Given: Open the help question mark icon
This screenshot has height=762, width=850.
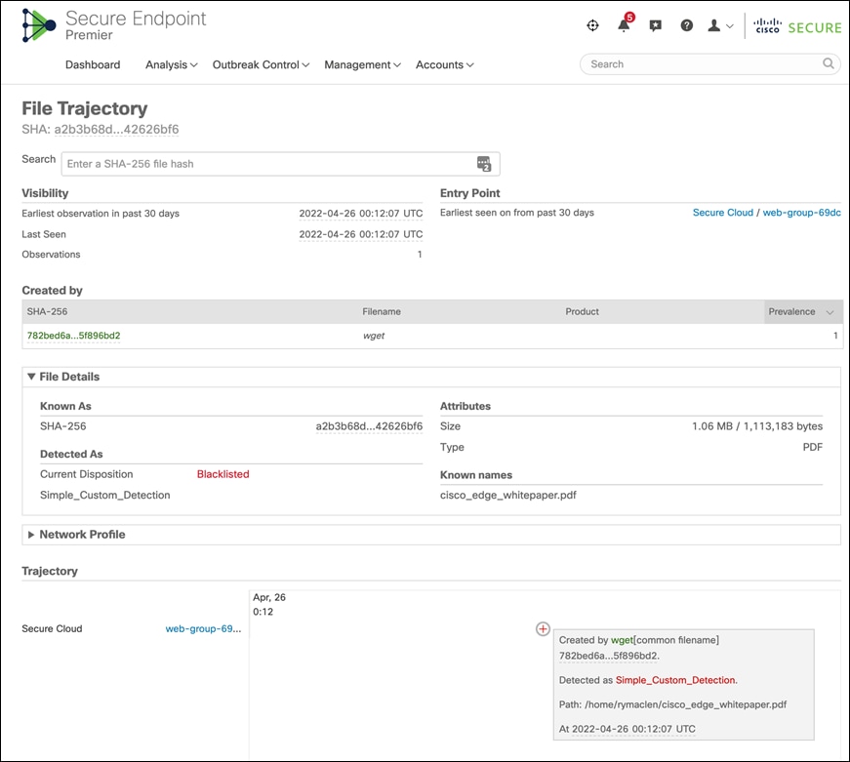Looking at the screenshot, I should click(x=687, y=25).
